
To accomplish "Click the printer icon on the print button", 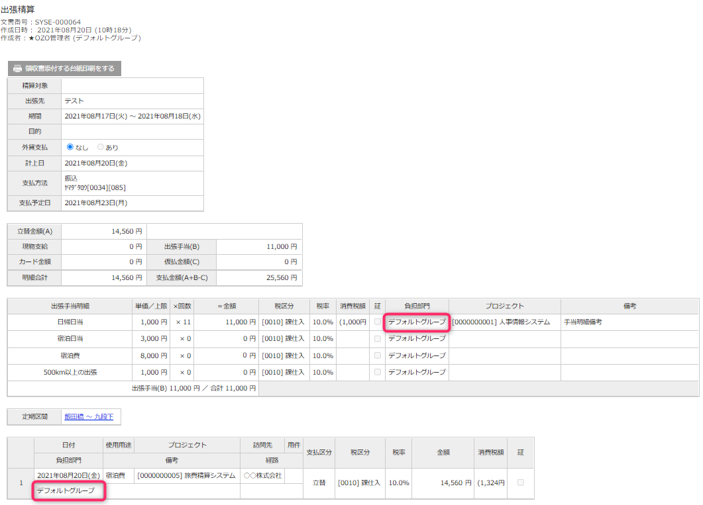I will coord(18,68).
